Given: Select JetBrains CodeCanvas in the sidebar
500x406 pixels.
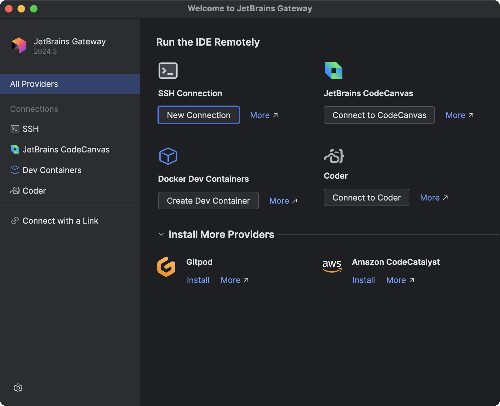Looking at the screenshot, I should [x=66, y=150].
